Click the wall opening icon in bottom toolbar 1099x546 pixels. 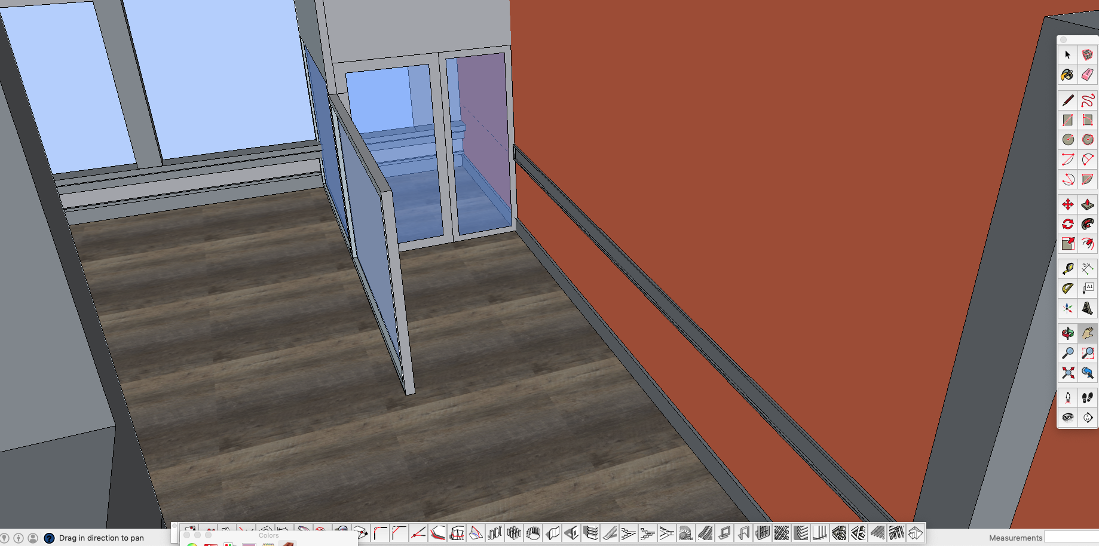pyautogui.click(x=572, y=533)
